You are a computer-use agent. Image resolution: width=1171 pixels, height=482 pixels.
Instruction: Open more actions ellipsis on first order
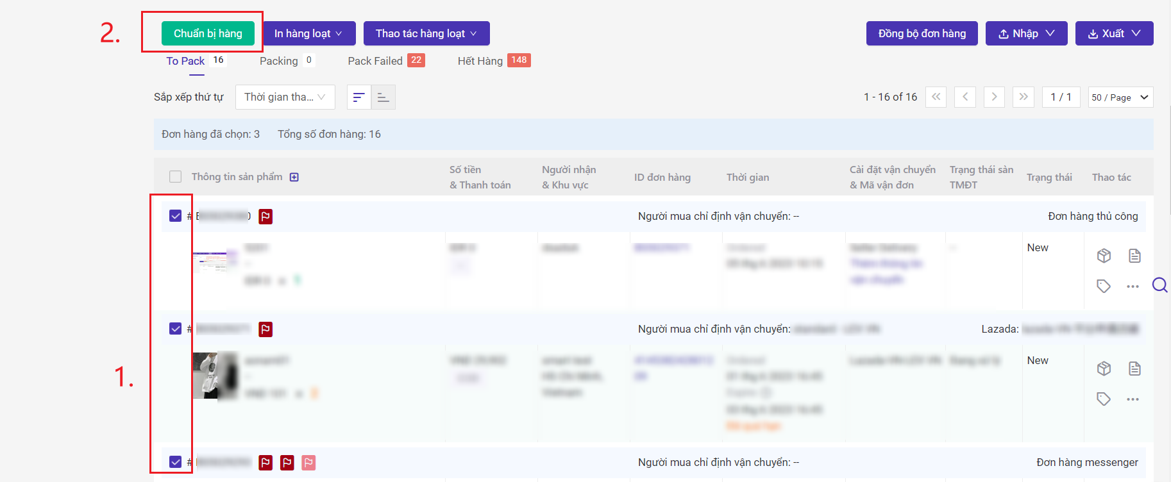(1133, 287)
